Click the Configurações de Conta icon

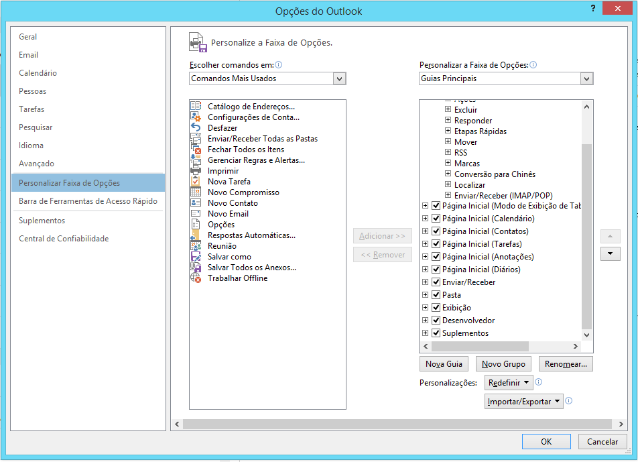tap(196, 117)
